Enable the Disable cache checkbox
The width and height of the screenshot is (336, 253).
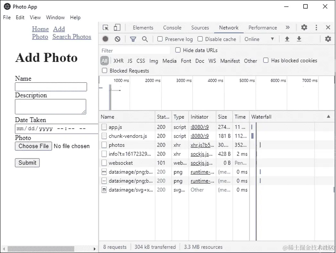200,39
